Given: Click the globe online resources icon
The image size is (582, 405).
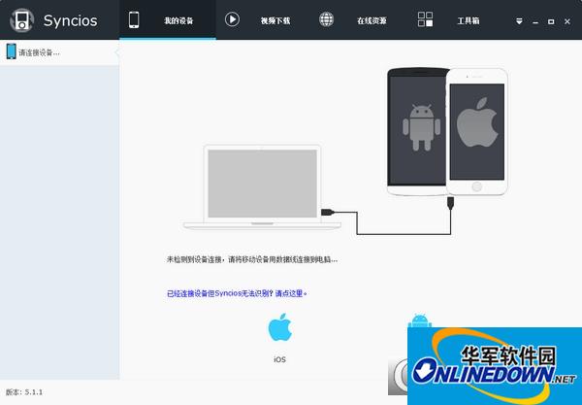Looking at the screenshot, I should (x=326, y=19).
